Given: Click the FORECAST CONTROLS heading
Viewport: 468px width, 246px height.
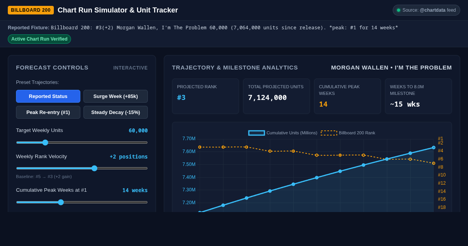Looking at the screenshot, I should [x=52, y=68].
